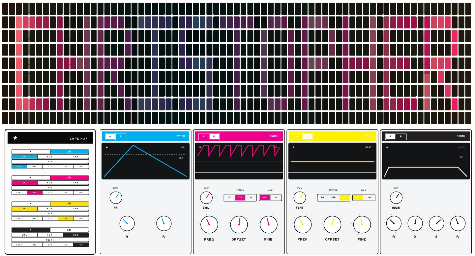Click the black ENV knob labeled ADSR

tap(396, 198)
